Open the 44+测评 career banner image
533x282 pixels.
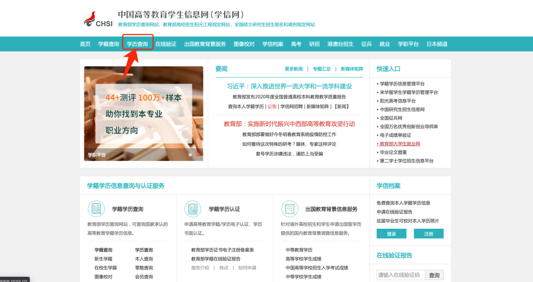pos(144,114)
